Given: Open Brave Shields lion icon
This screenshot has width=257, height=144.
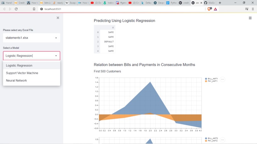Looking at the screenshot, I should [209, 9].
